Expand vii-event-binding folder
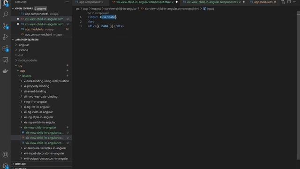The height and width of the screenshot is (169, 300). click(35, 92)
